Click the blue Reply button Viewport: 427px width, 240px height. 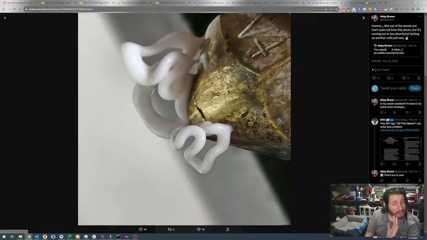point(414,88)
